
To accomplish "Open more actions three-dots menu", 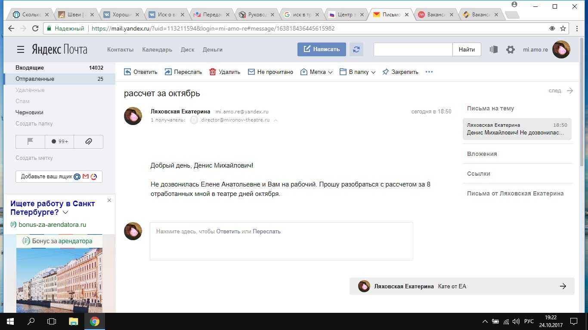I will pyautogui.click(x=429, y=72).
